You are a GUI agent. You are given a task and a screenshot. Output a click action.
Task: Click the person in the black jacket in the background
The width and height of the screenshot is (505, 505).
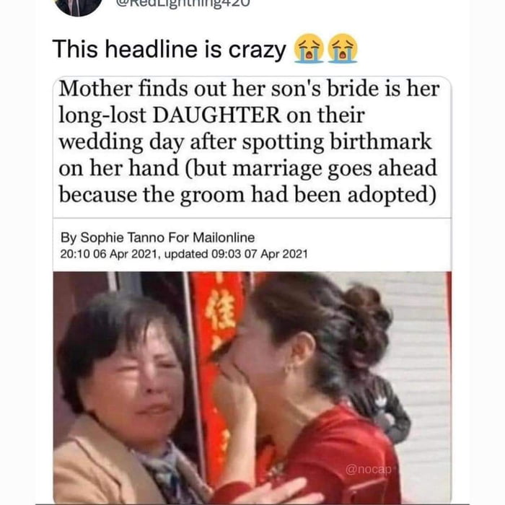tap(380, 405)
